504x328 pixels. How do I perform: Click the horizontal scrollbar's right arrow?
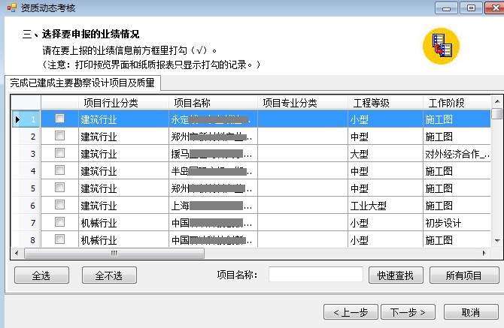[x=487, y=253]
